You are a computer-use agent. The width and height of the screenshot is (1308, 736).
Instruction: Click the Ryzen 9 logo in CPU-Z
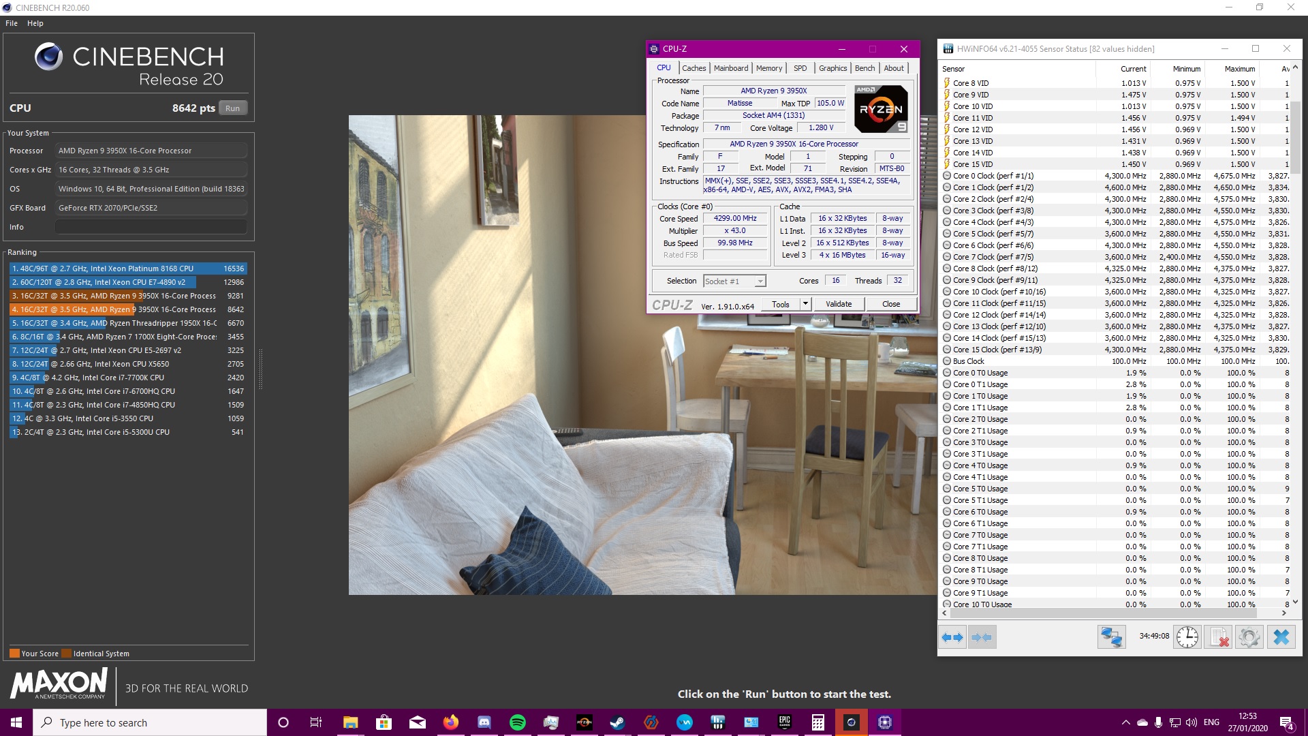pos(881,109)
